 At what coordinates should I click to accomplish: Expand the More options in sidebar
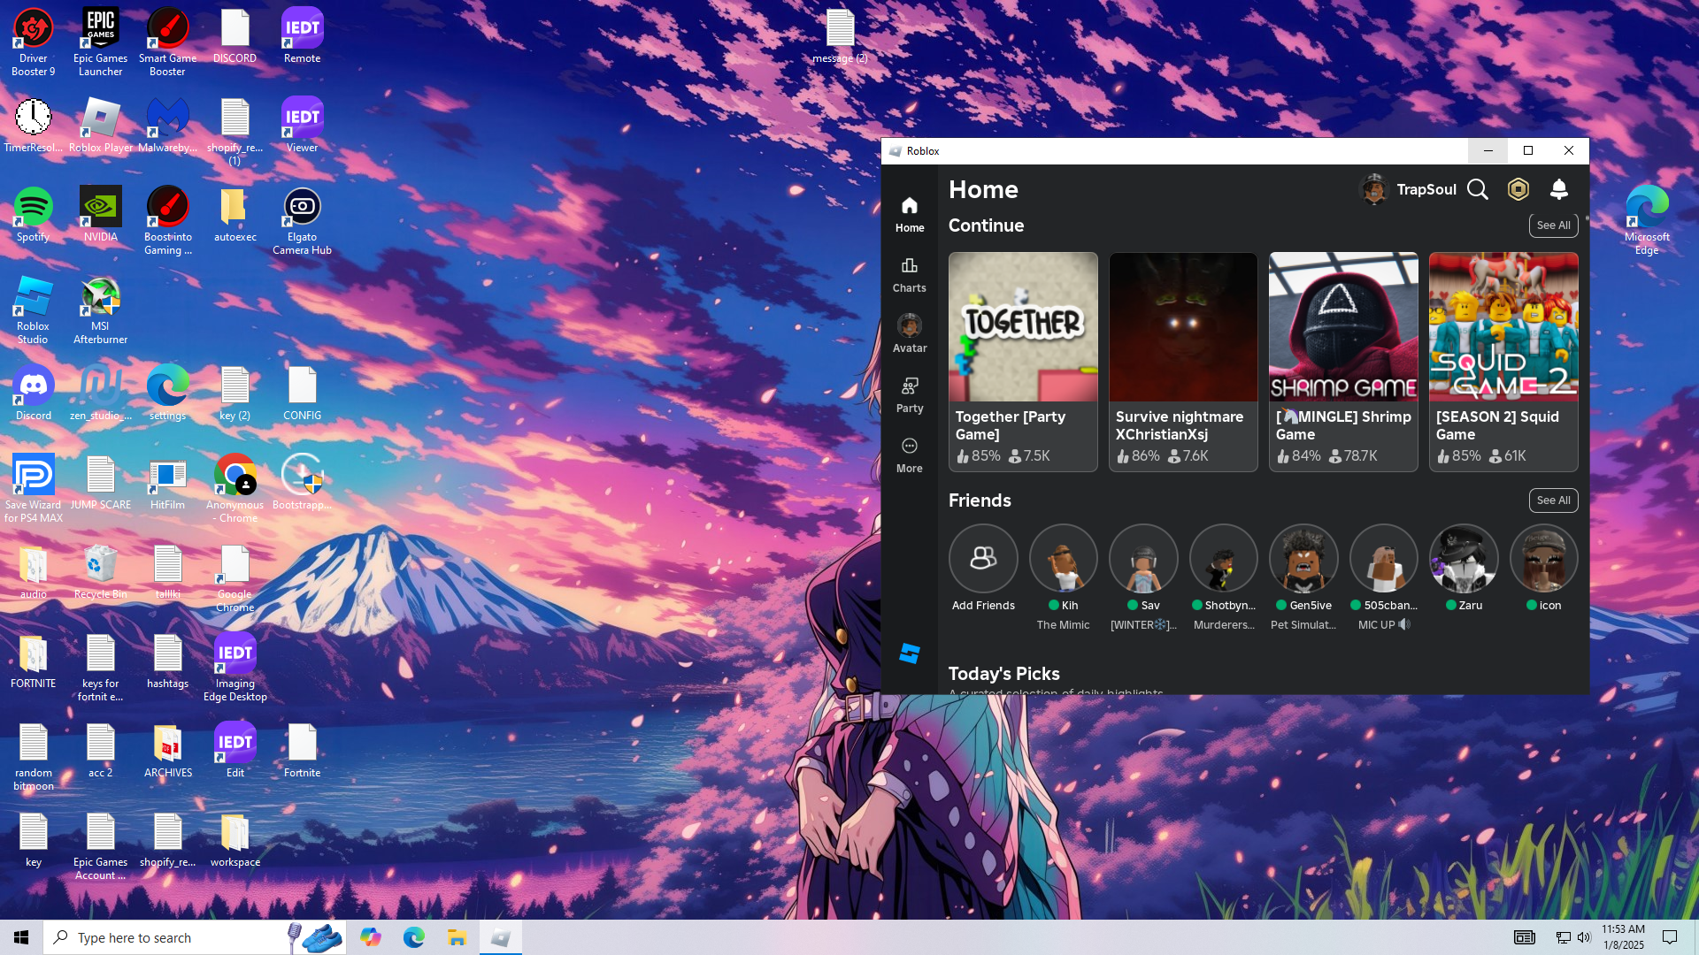(909, 455)
